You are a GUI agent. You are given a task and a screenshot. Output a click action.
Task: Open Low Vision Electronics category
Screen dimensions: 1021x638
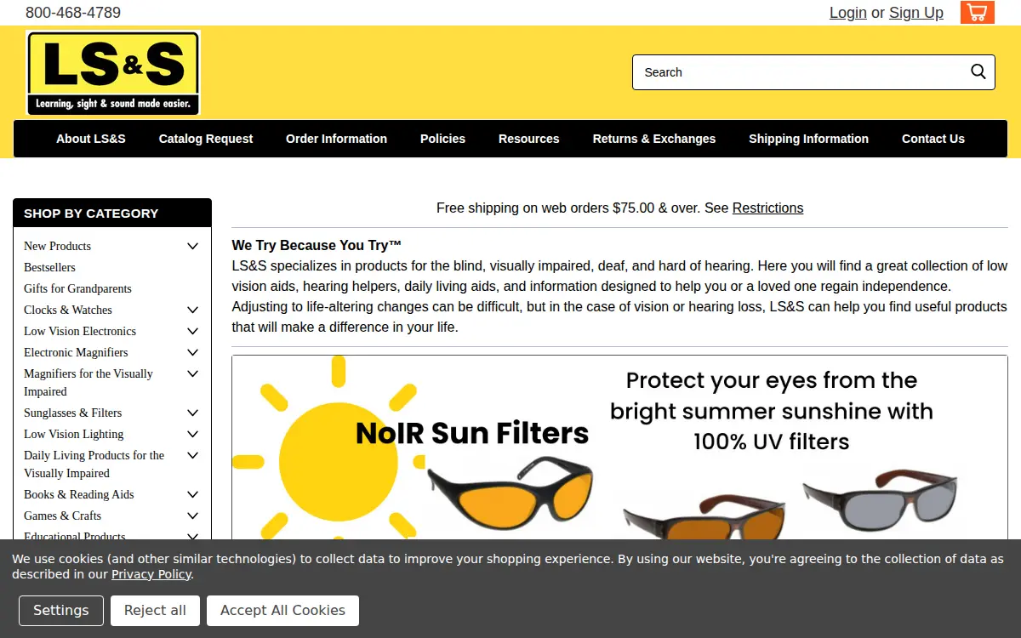(80, 331)
